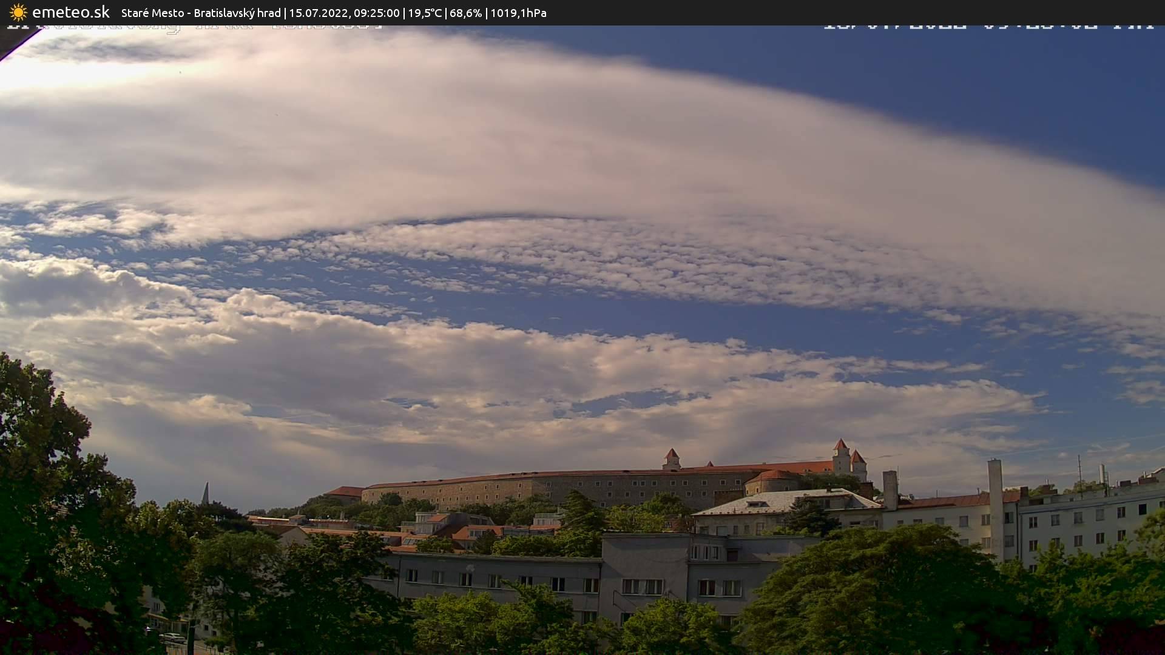Click the parked car at bottom left
This screenshot has height=655, width=1165.
click(x=172, y=637)
